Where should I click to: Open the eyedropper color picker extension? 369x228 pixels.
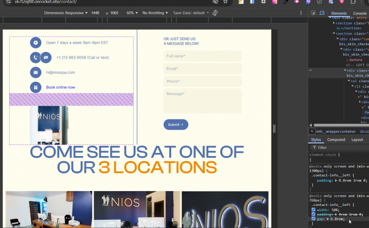(286, 1)
